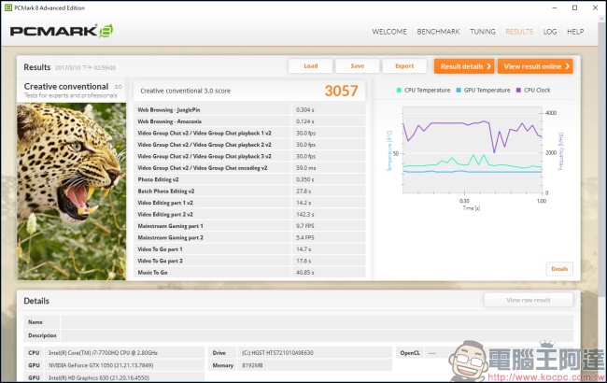This screenshot has width=607, height=383.
Task: Click GPU Temperature legend color square
Action: click(x=459, y=91)
